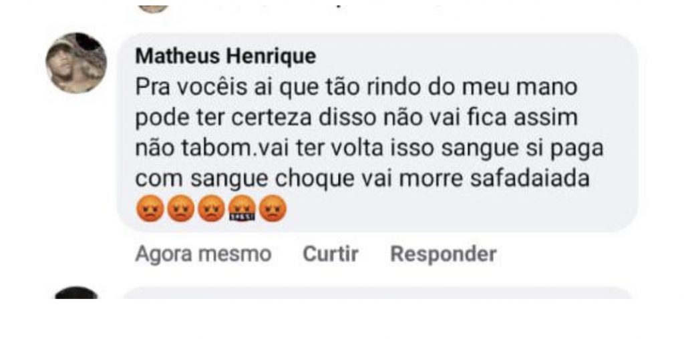Click the second angry face emoji
The width and height of the screenshot is (684, 339).
pos(179,210)
